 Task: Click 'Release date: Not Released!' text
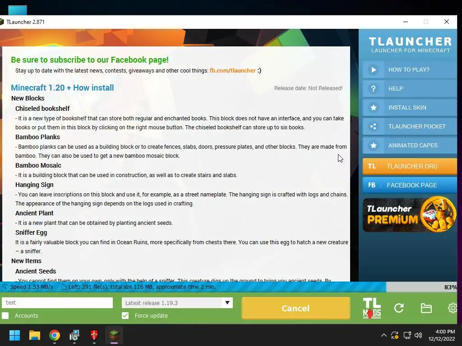coord(308,88)
